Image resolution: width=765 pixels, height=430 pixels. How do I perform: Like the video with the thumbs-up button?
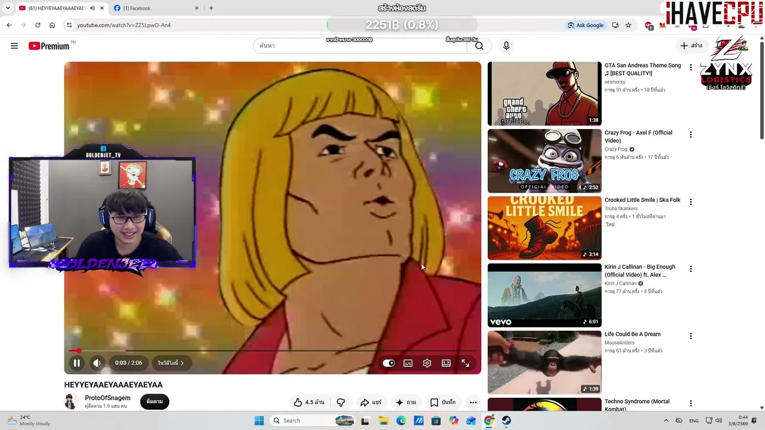coord(309,403)
